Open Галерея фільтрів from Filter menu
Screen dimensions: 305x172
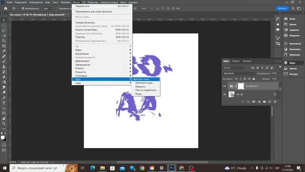coord(102,22)
